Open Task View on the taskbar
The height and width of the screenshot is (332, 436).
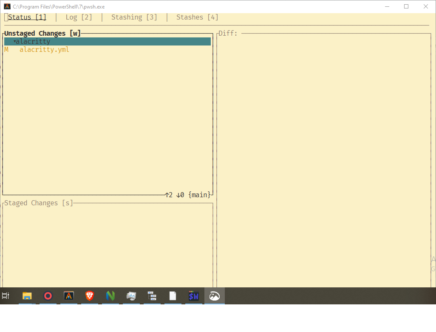click(x=6, y=296)
